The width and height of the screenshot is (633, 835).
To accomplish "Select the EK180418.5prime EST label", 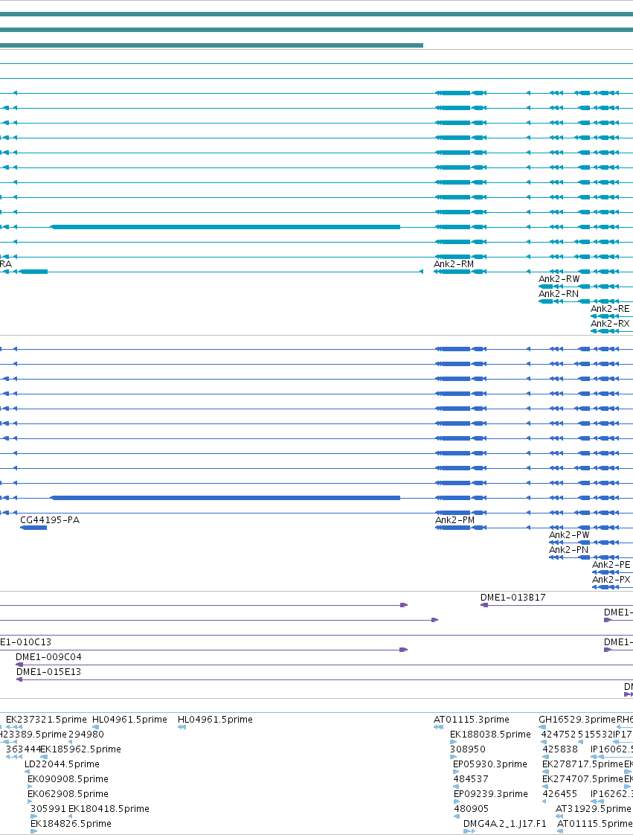I will (109, 809).
